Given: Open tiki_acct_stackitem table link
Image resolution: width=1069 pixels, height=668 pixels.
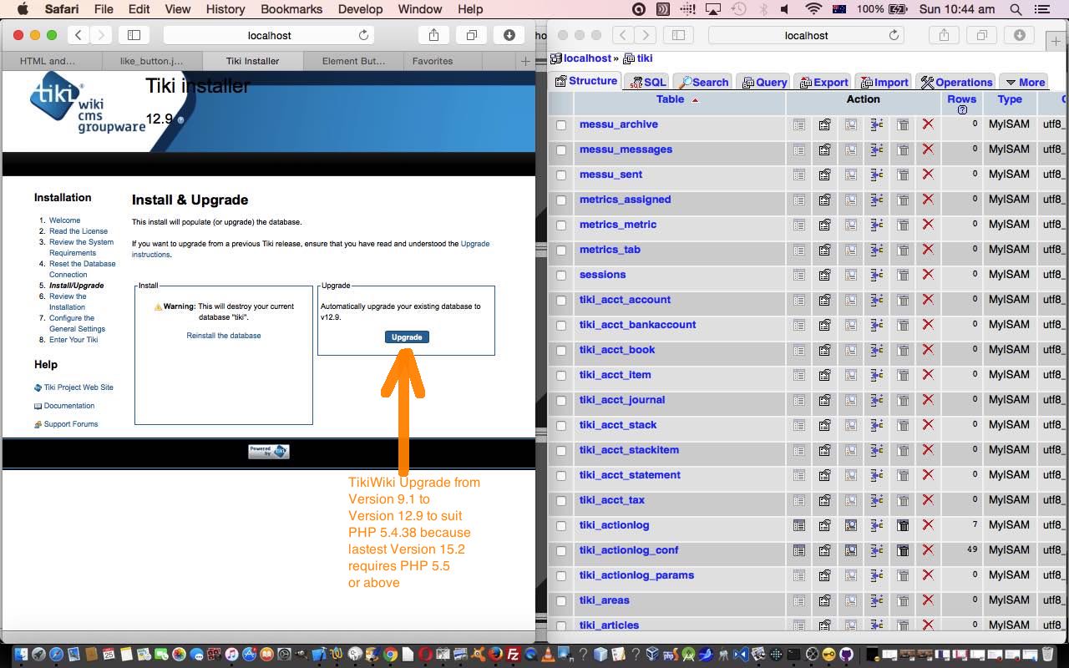Looking at the screenshot, I should tap(629, 450).
